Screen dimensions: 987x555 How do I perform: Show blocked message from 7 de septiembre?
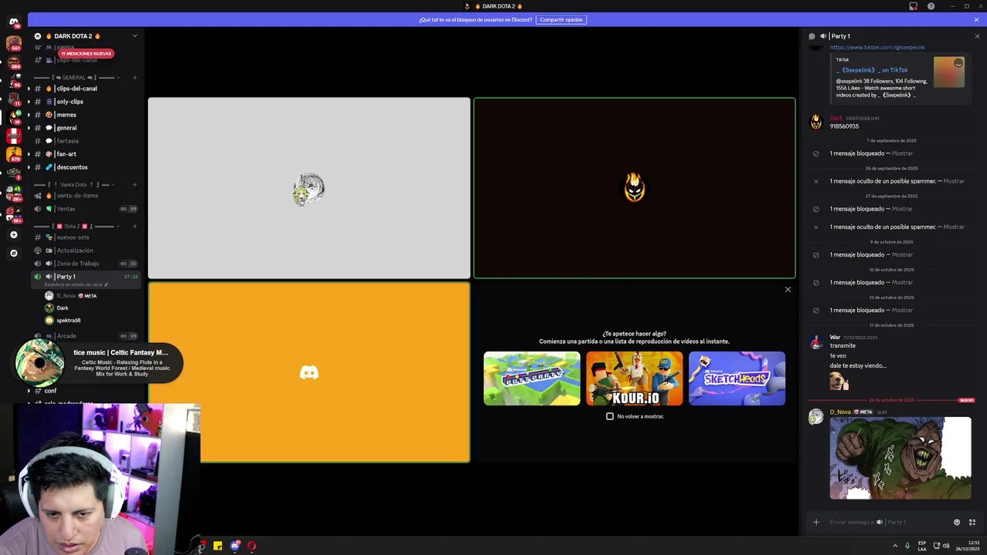tap(902, 153)
